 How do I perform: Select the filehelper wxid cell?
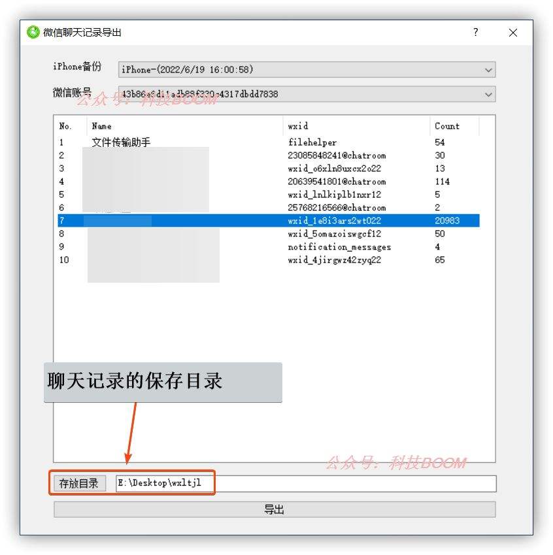click(312, 142)
